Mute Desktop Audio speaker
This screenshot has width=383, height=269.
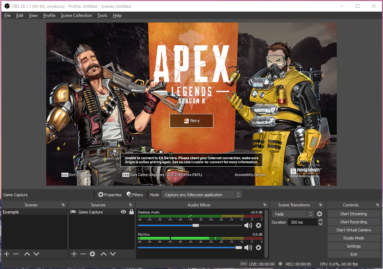pyautogui.click(x=248, y=225)
